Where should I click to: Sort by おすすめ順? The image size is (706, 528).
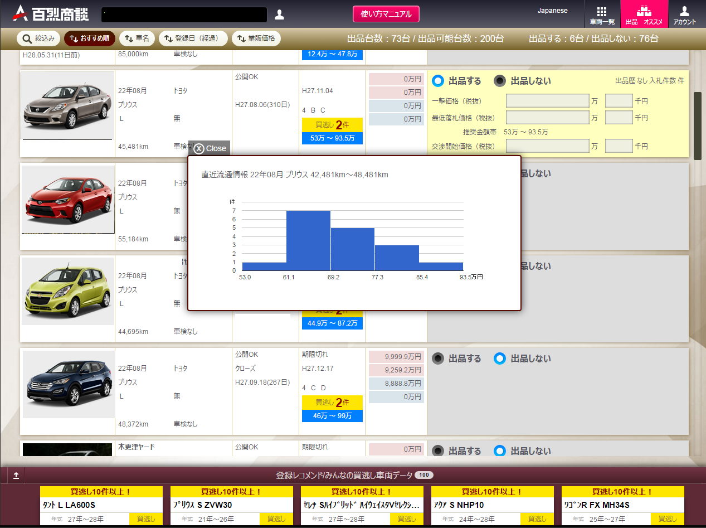[90, 38]
